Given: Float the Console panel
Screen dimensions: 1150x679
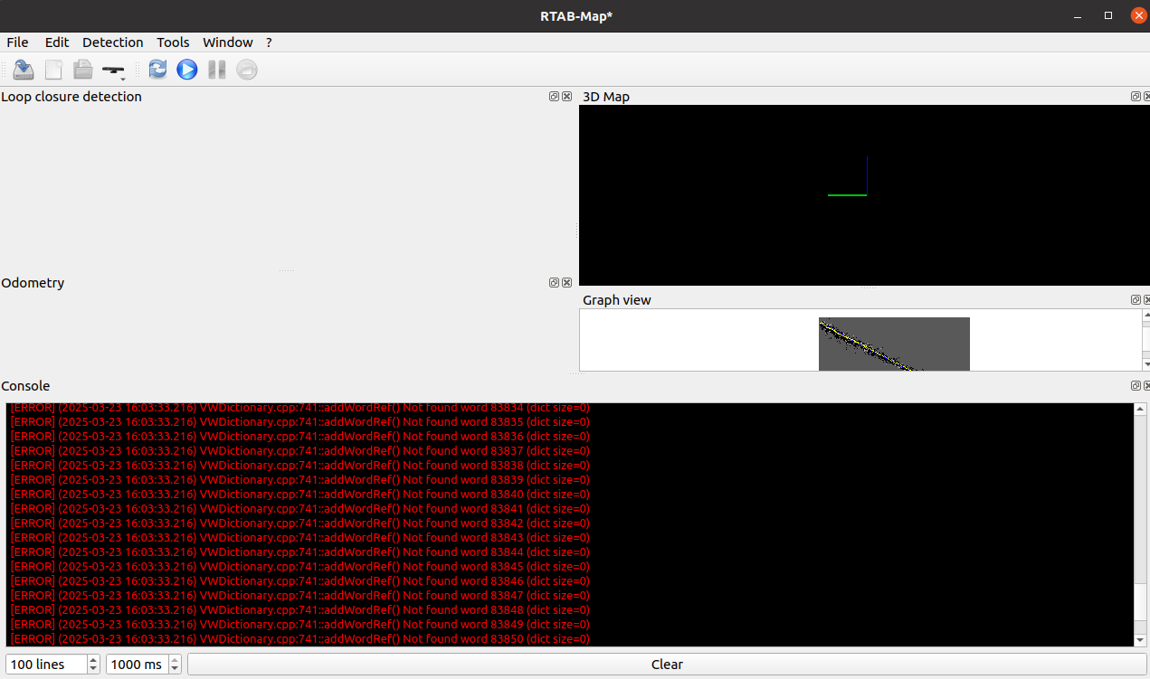Looking at the screenshot, I should (1136, 386).
